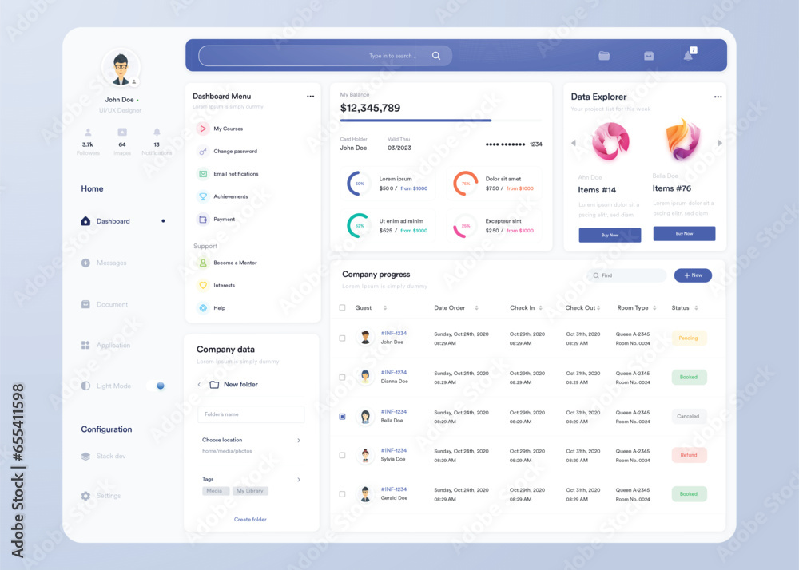This screenshot has width=799, height=570.
Task: Click the Change password key icon
Action: coord(203,151)
